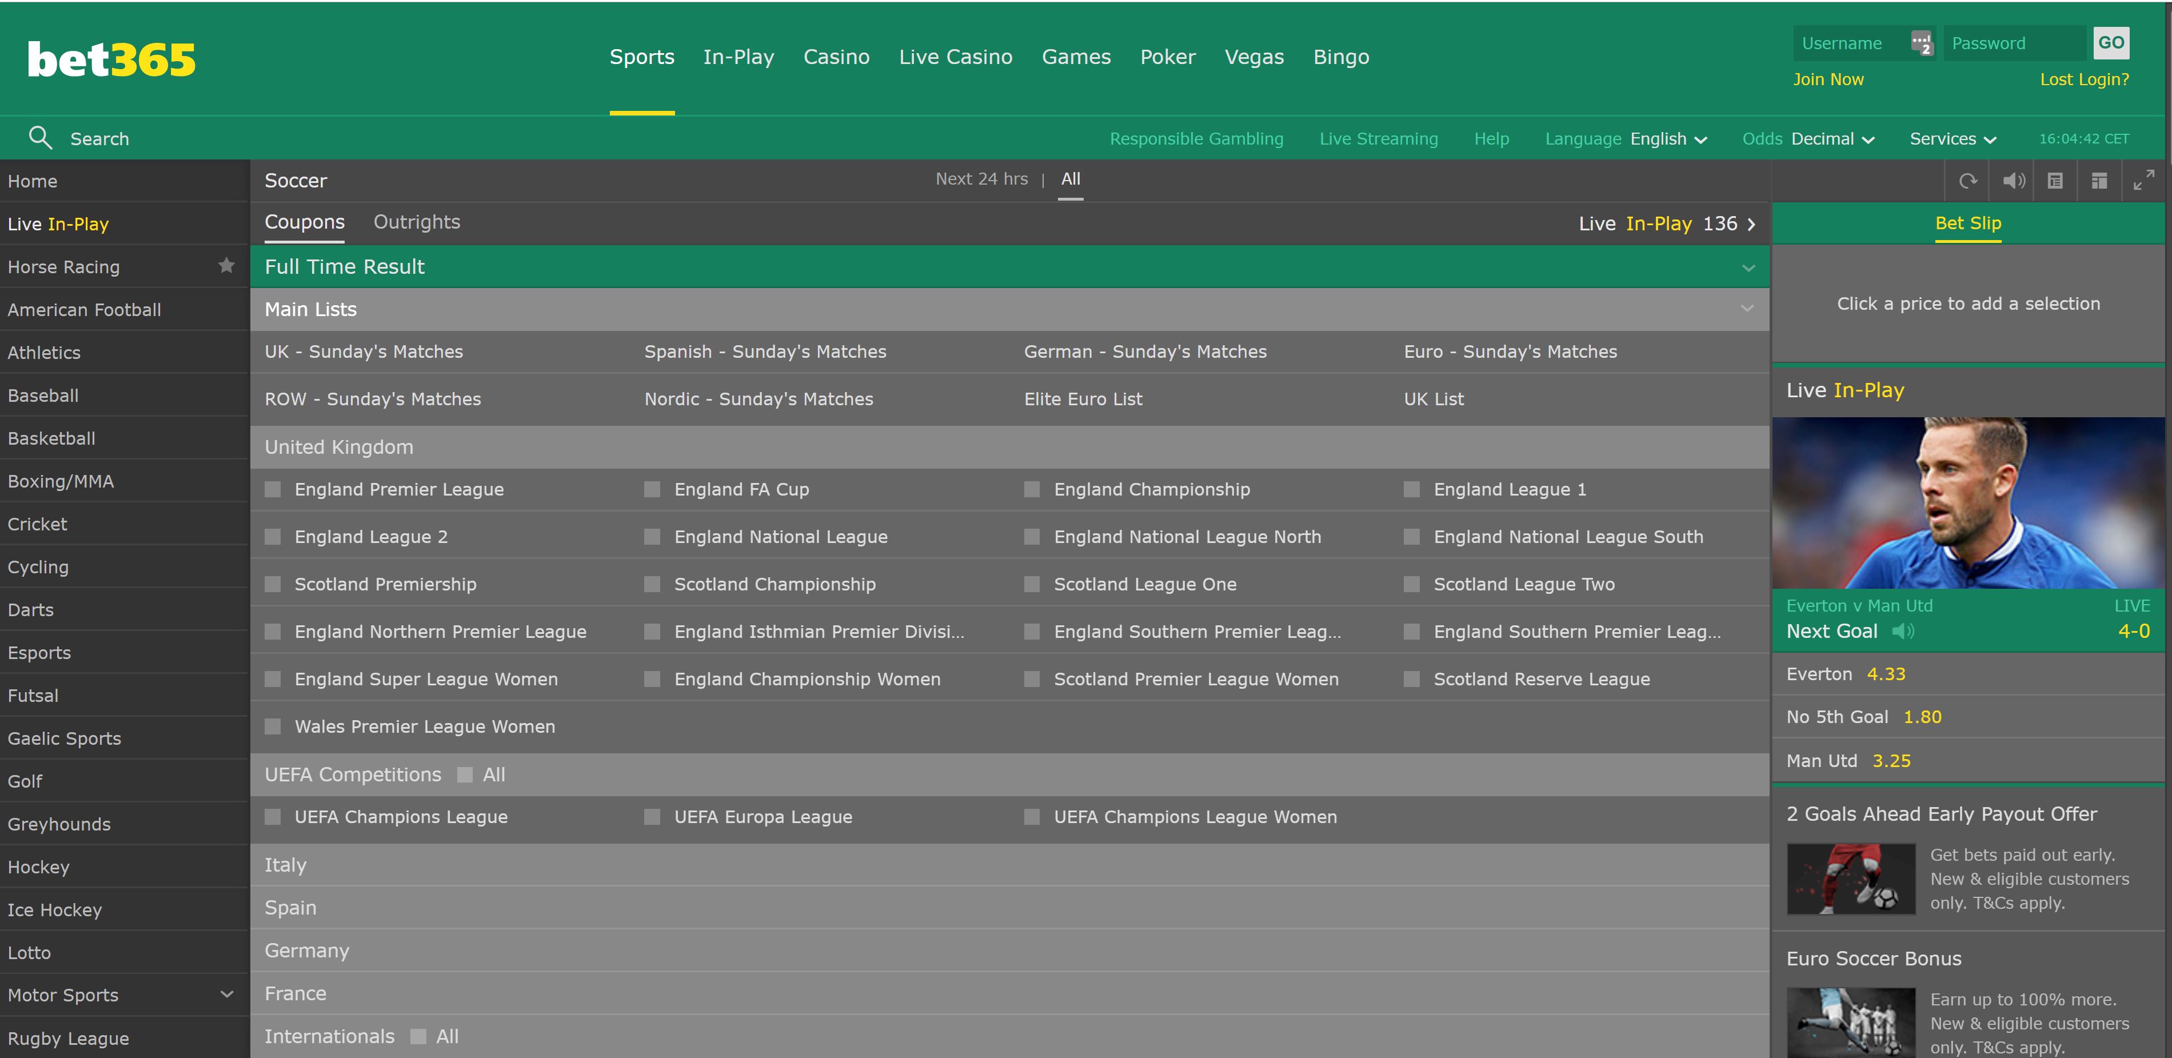This screenshot has height=1058, width=2172.
Task: Tick the England FA Cup checkbox
Action: 652,489
